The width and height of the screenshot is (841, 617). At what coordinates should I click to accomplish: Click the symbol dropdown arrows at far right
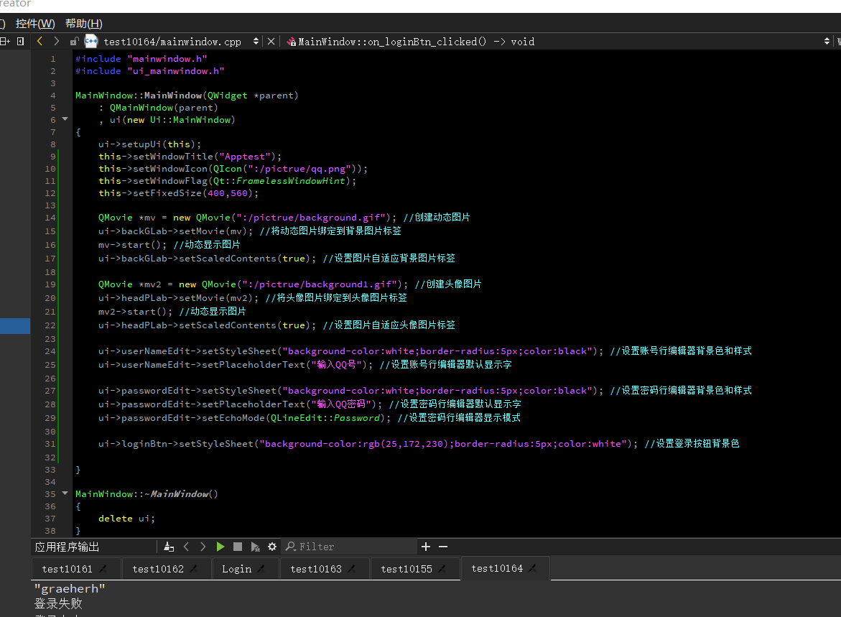827,42
